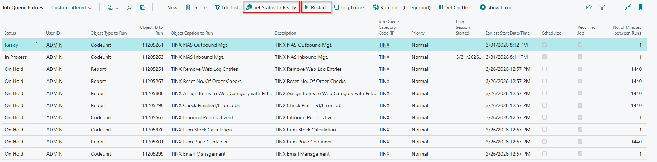The image size is (657, 162).
Task: Toggle Scheduled checkbox for TINX NAS Outbound Mgt.
Action: pos(544,45)
